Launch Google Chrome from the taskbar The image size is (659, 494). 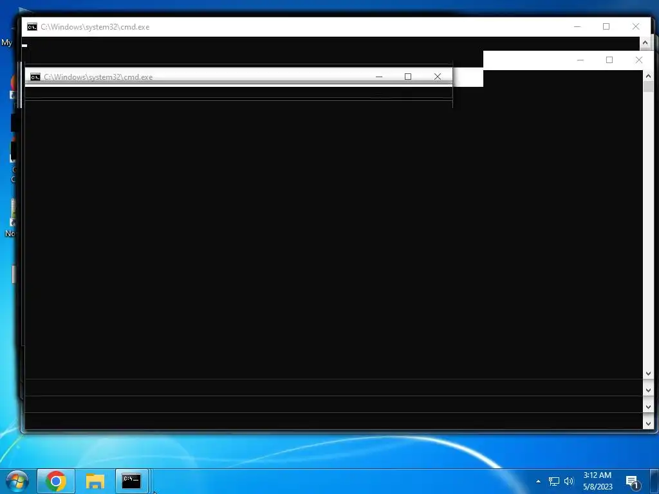[x=56, y=481]
